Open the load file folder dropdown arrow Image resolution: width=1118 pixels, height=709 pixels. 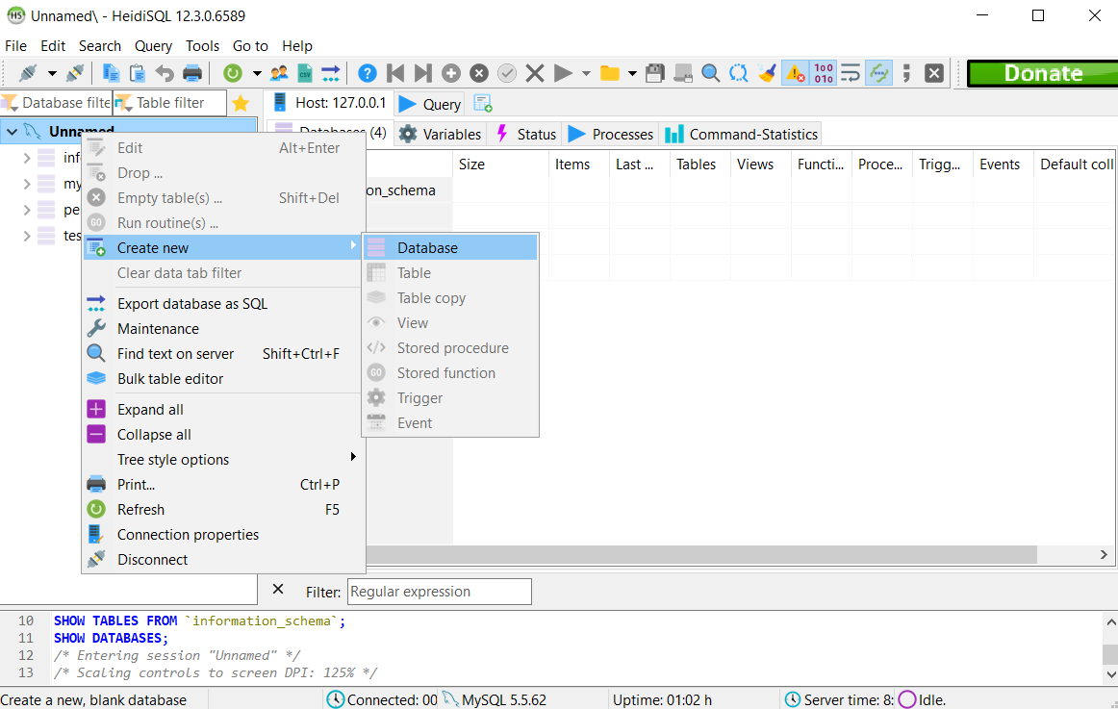pos(632,73)
